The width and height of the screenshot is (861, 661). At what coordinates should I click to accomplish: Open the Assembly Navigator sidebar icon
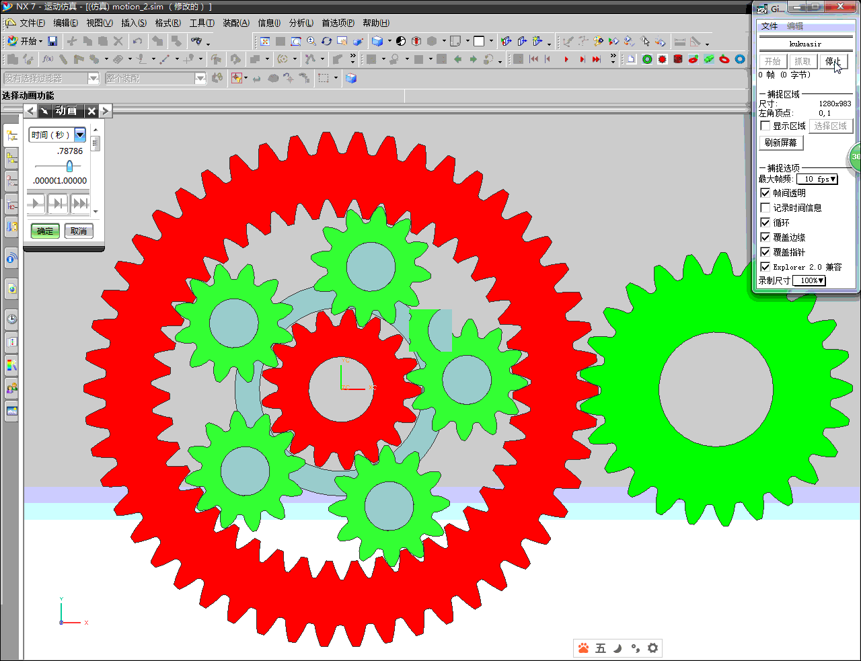[11, 159]
